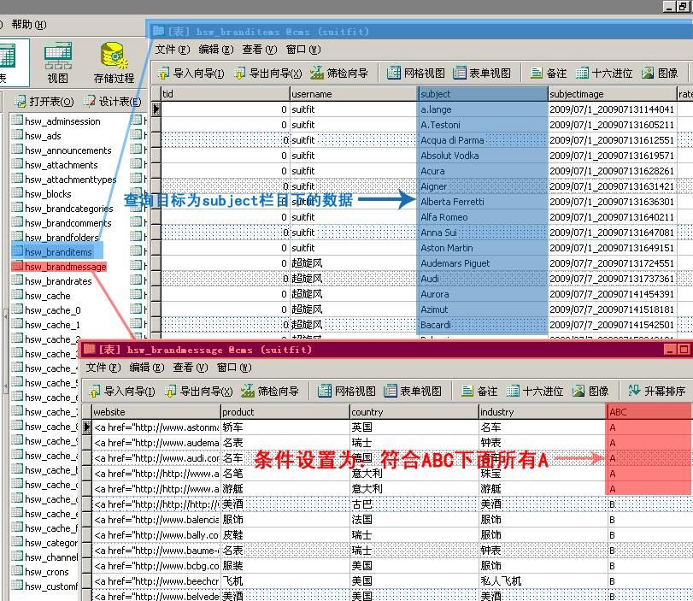Screen dimensions: 693x601
Task: Select hsw_adminsession table in list
Action: pos(56,121)
